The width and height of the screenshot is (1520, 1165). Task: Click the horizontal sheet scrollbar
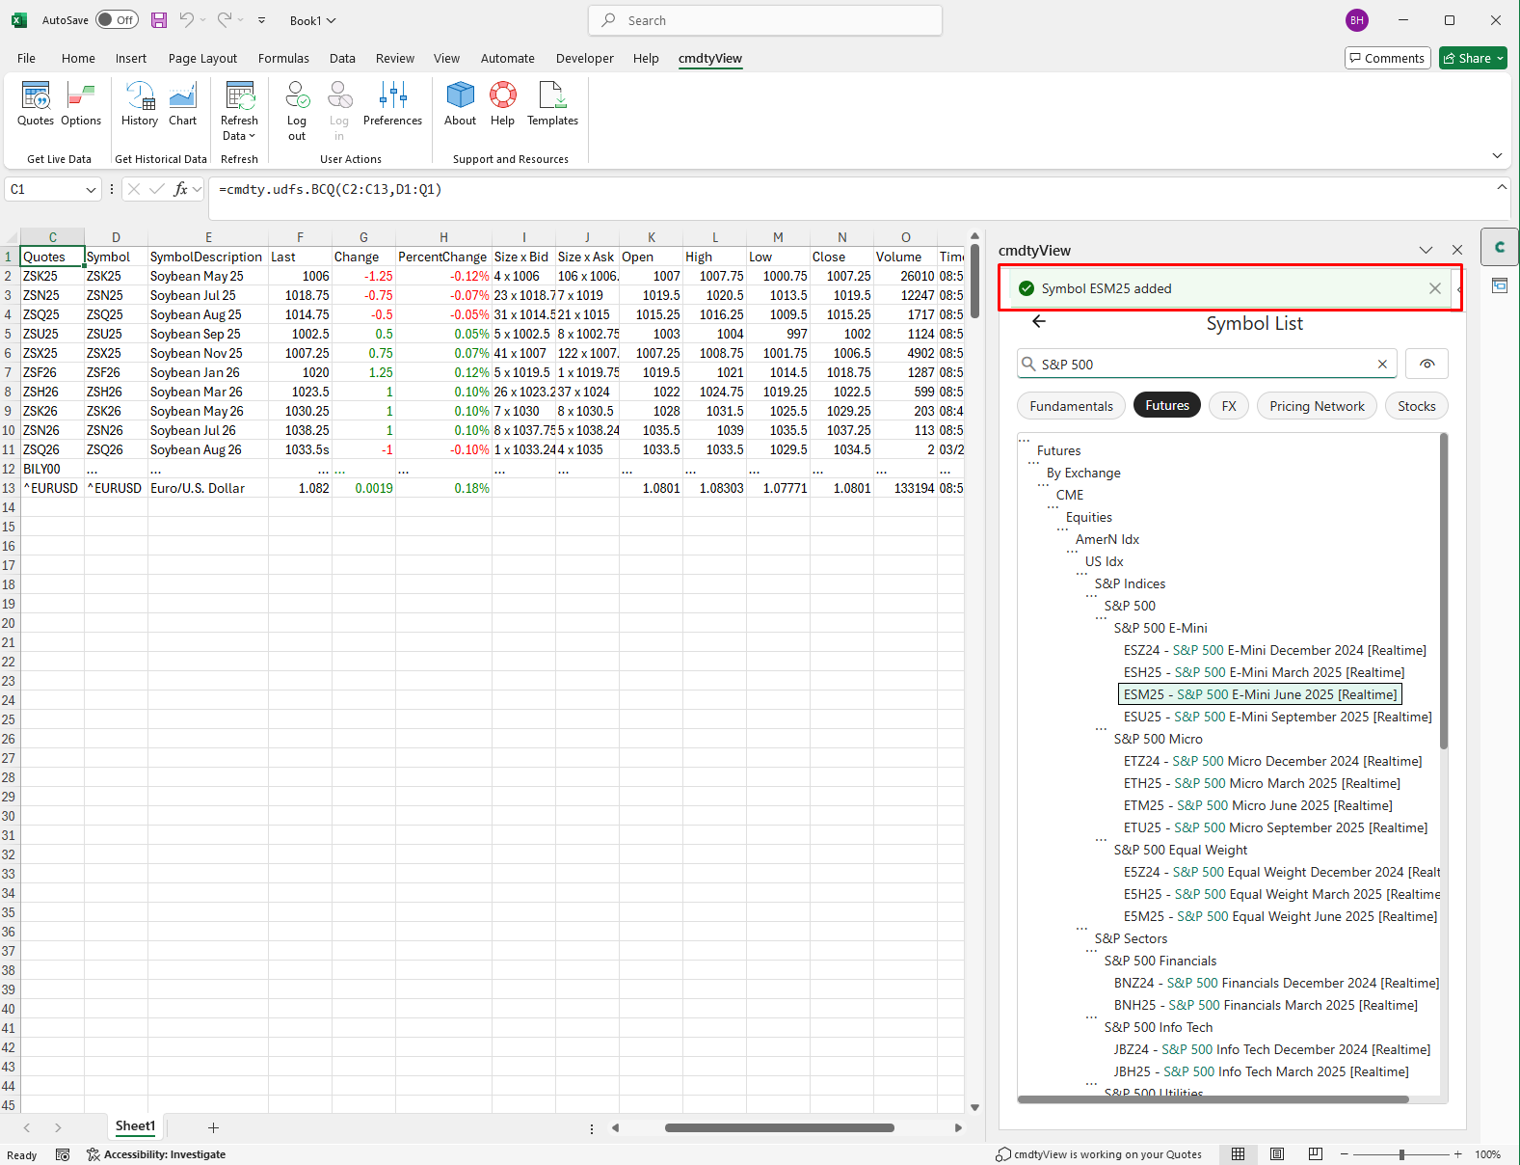(780, 1127)
